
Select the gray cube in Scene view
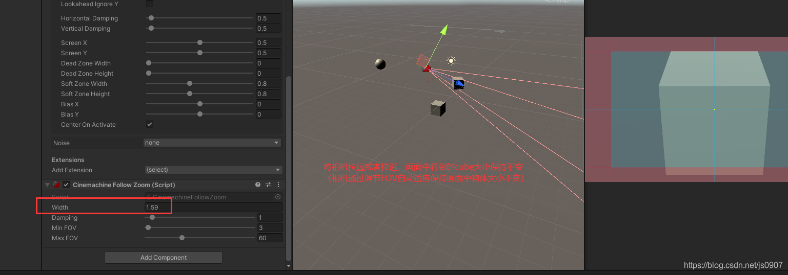coord(437,108)
